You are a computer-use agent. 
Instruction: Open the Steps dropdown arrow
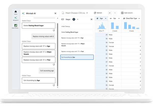(78, 19)
